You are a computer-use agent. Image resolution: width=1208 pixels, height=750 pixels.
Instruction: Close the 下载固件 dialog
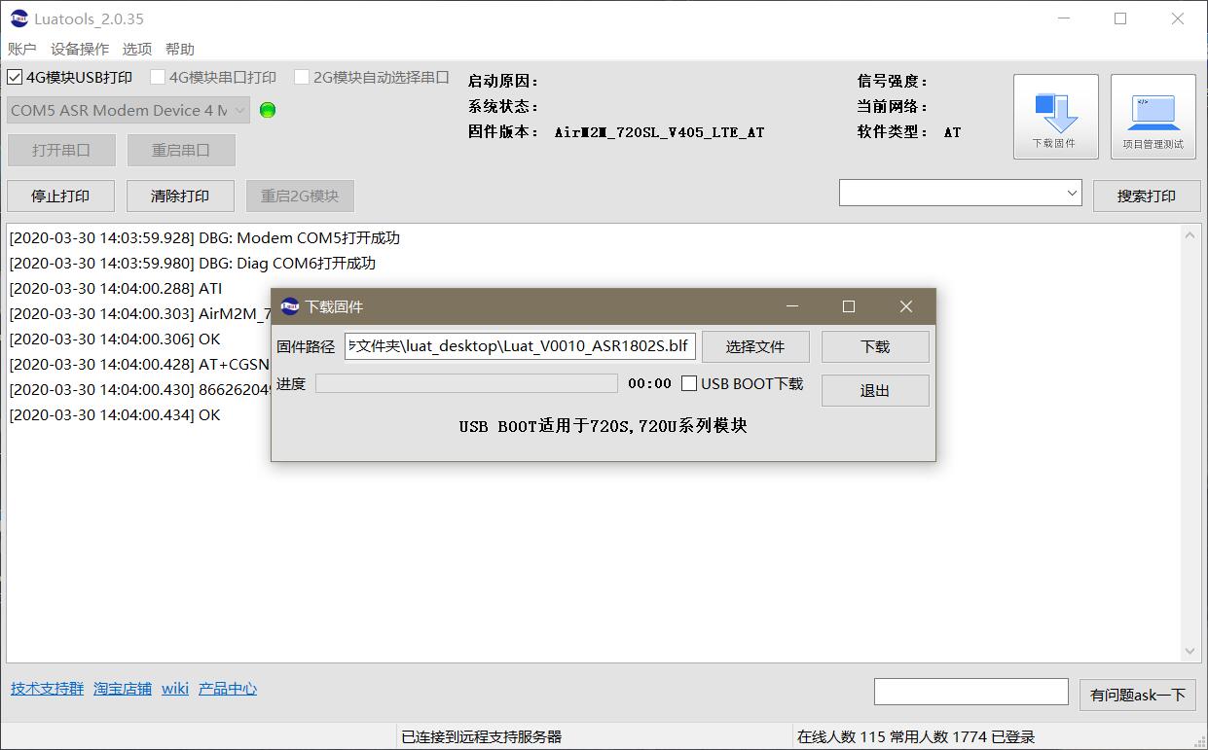tap(906, 306)
